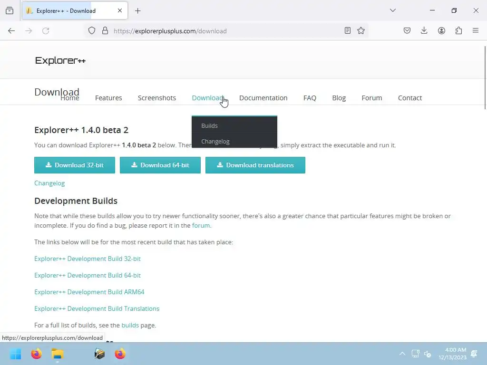Select Builds in the Download submenu
This screenshot has width=487, height=365.
234,125
